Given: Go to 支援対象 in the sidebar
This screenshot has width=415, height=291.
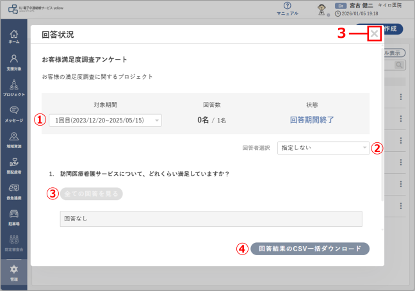Looking at the screenshot, I should (x=13, y=62).
